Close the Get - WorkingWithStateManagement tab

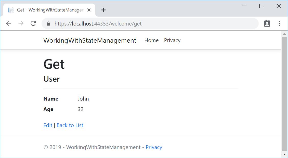pos(89,10)
